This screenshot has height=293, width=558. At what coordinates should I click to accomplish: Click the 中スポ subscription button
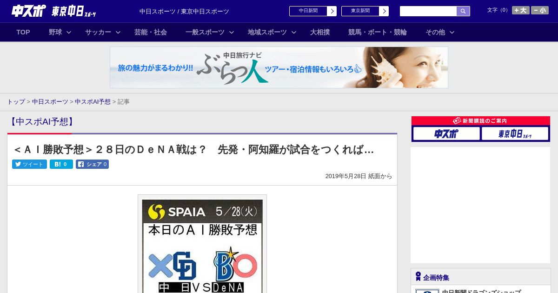pyautogui.click(x=446, y=133)
